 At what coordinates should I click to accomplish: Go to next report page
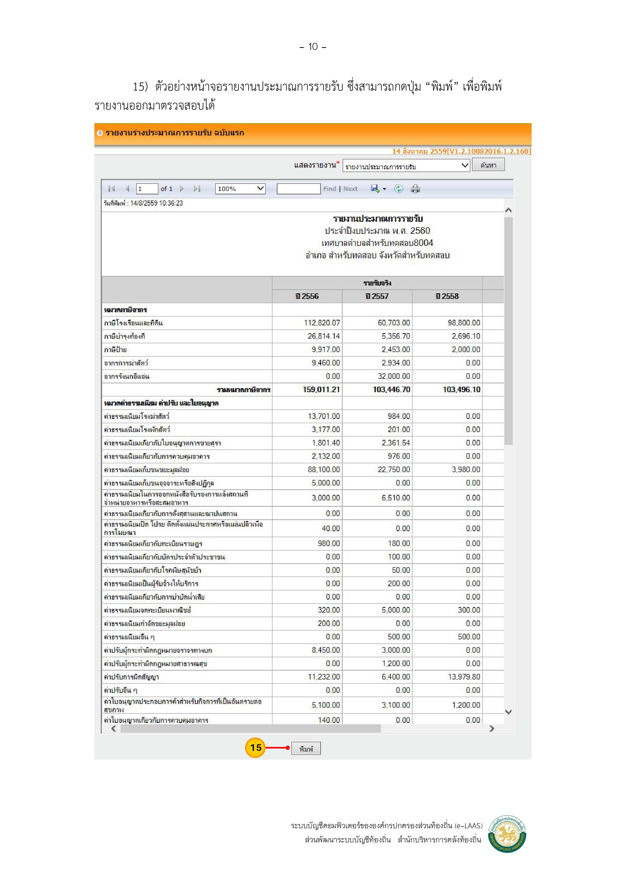[x=182, y=188]
